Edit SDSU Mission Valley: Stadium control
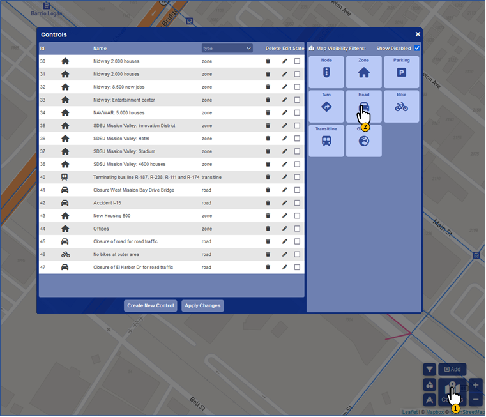Image resolution: width=486 pixels, height=417 pixels. pos(285,151)
